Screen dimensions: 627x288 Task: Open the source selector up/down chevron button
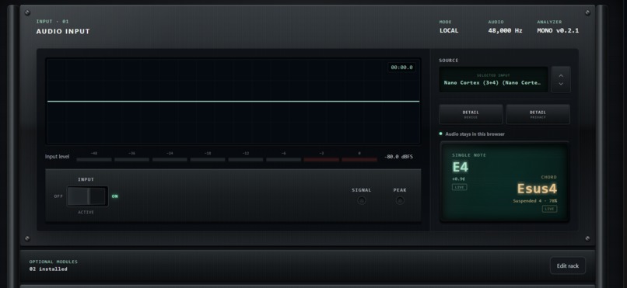[561, 79]
